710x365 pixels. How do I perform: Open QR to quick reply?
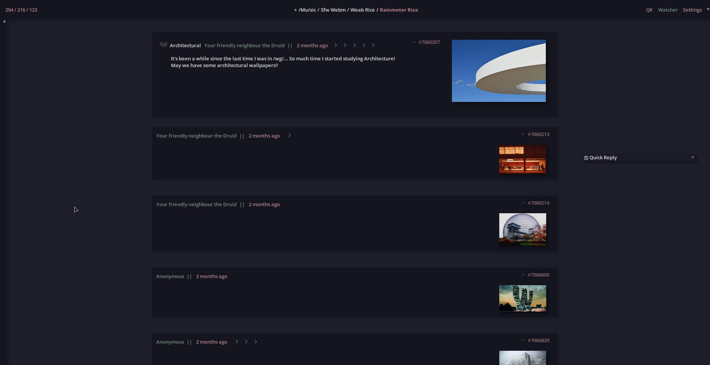(x=649, y=10)
